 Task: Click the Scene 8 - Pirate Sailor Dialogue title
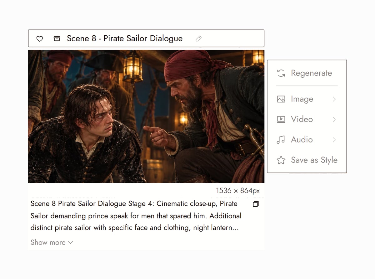coord(125,39)
